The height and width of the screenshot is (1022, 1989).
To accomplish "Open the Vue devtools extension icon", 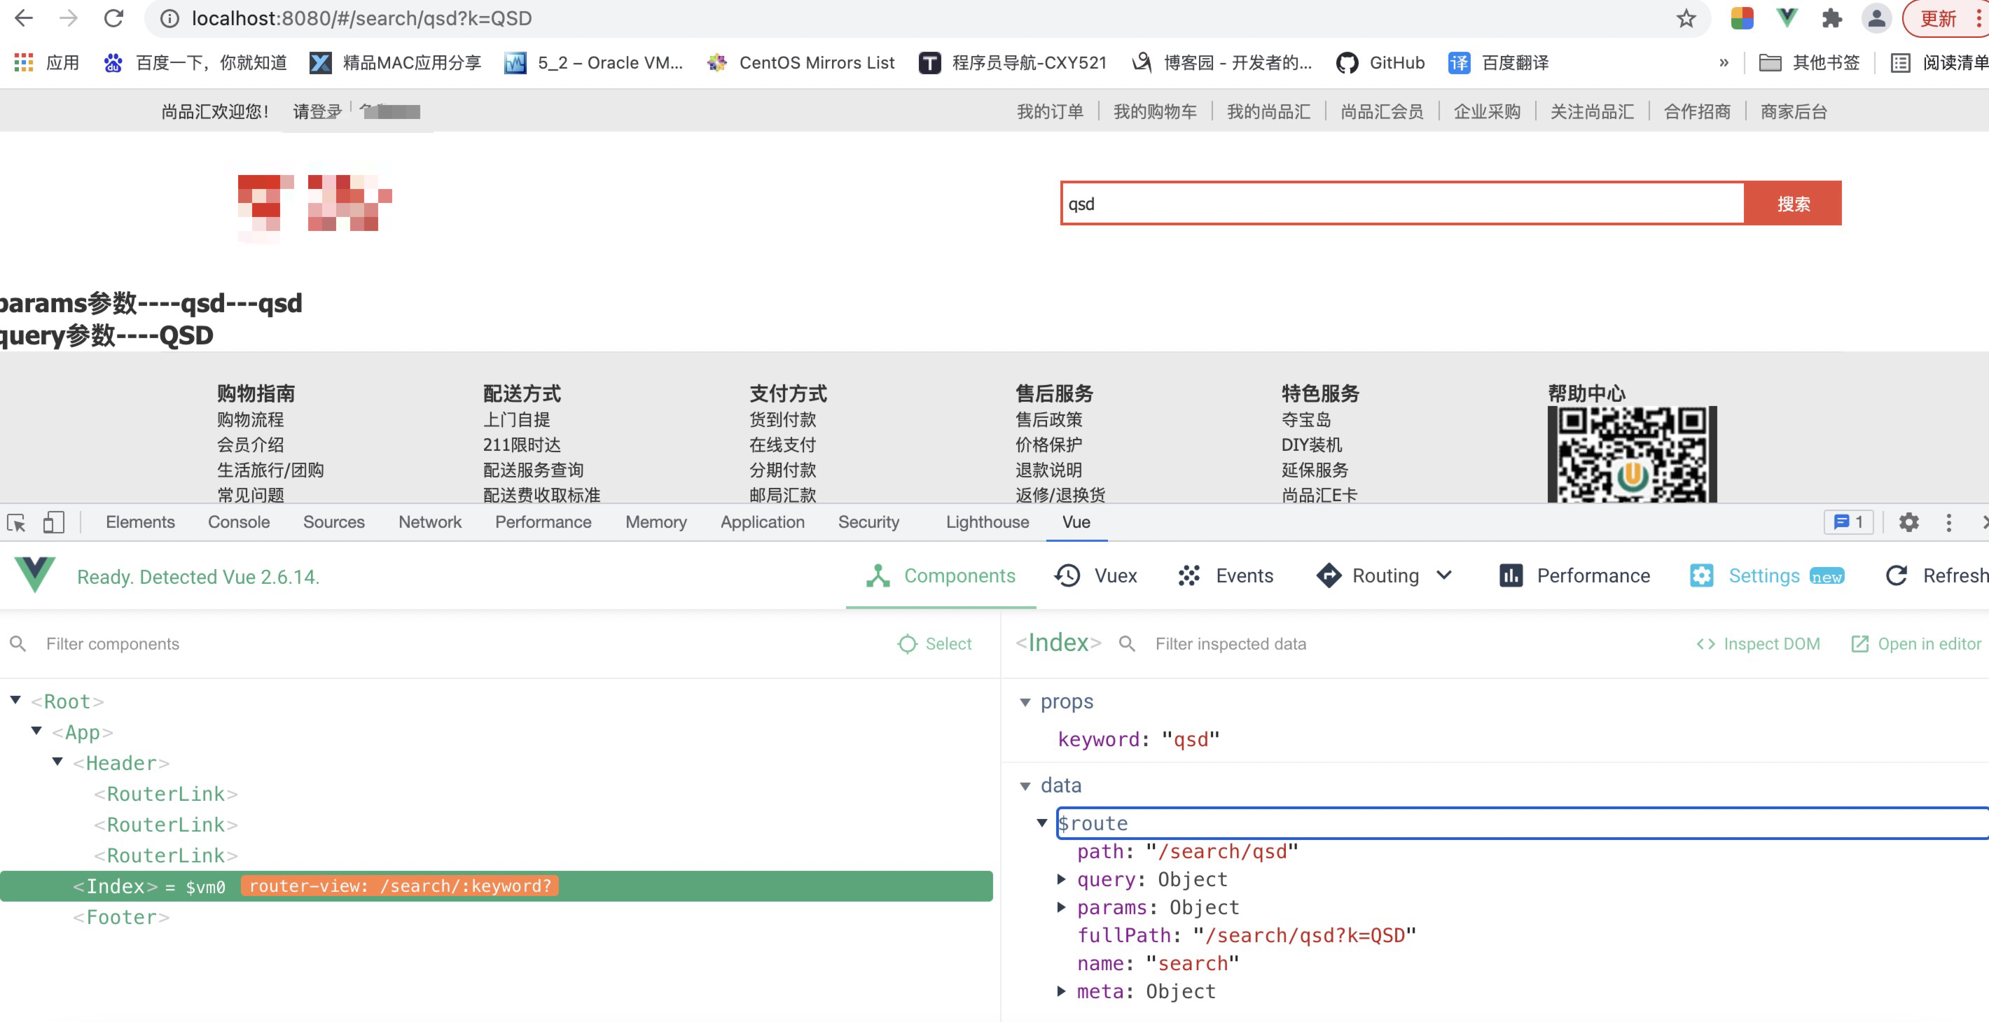I will (1787, 18).
